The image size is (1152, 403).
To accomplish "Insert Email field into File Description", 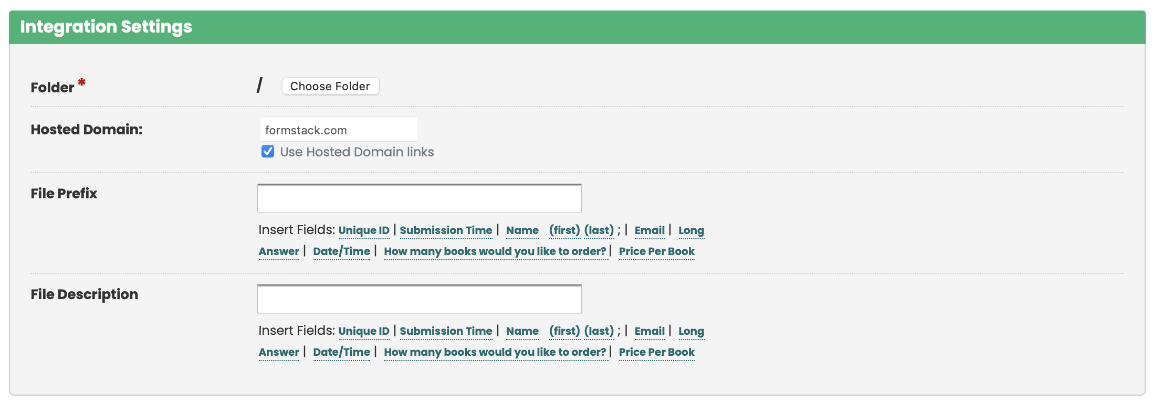I will click(650, 331).
